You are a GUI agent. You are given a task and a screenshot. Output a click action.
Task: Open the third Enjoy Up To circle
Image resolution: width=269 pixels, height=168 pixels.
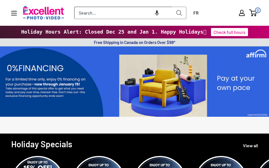(x=160, y=162)
